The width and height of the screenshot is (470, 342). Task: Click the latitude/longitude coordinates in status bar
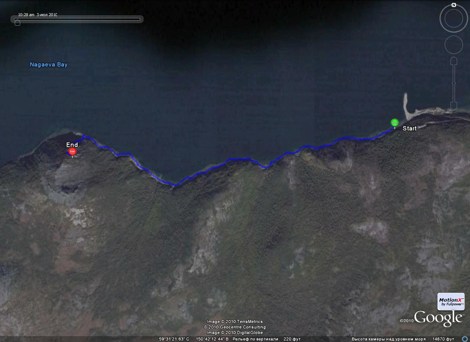pos(194,339)
